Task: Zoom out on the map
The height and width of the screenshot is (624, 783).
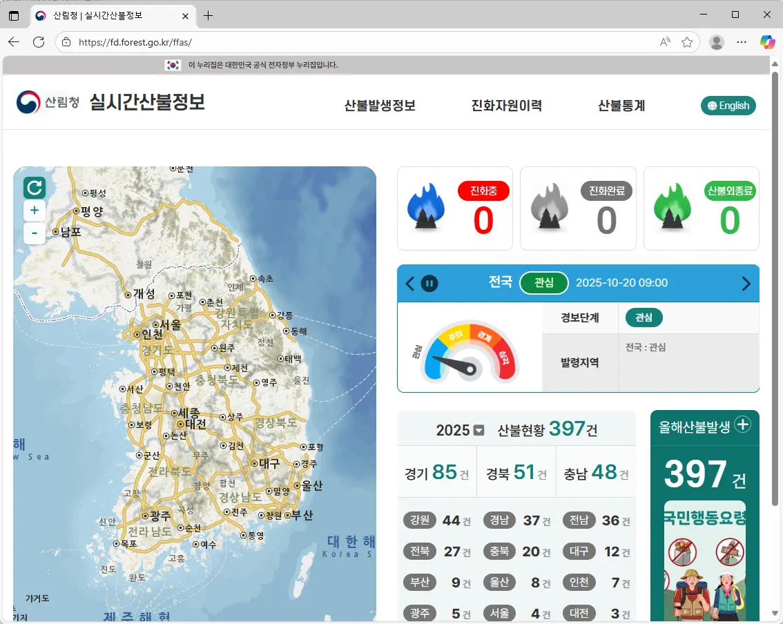Action: coord(35,233)
